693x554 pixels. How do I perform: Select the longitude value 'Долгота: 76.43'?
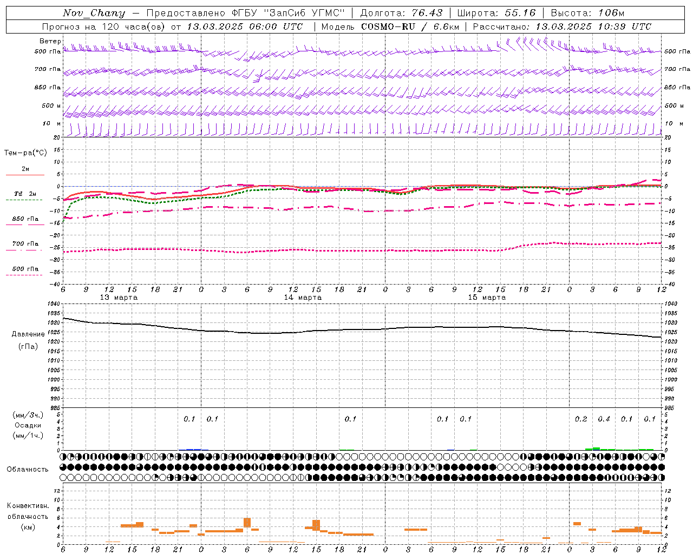click(x=401, y=13)
